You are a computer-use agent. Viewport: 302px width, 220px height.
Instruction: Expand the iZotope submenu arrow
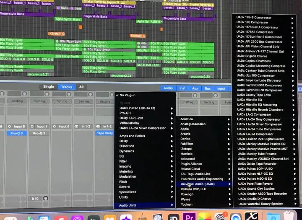coord(229,149)
